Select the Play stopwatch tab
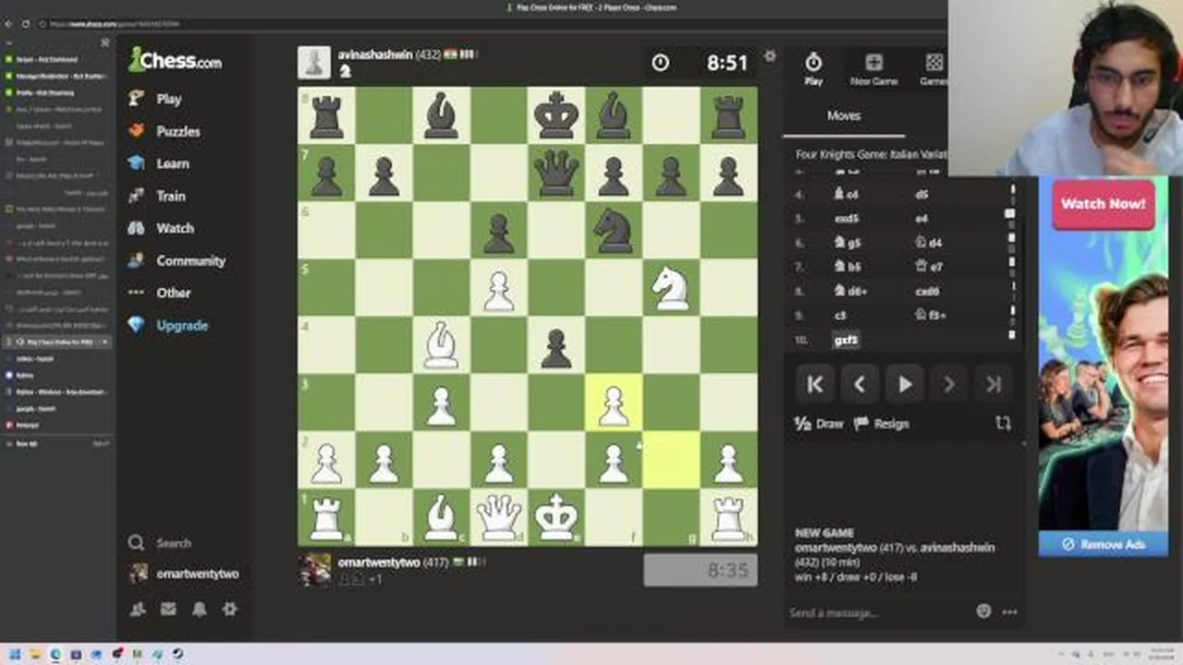 click(x=813, y=69)
